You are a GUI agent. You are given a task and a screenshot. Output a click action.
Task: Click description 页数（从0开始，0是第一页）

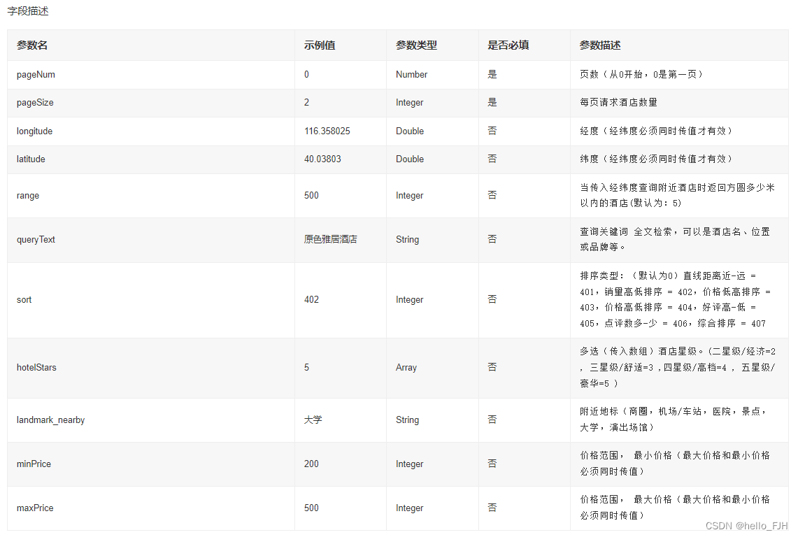click(x=641, y=74)
